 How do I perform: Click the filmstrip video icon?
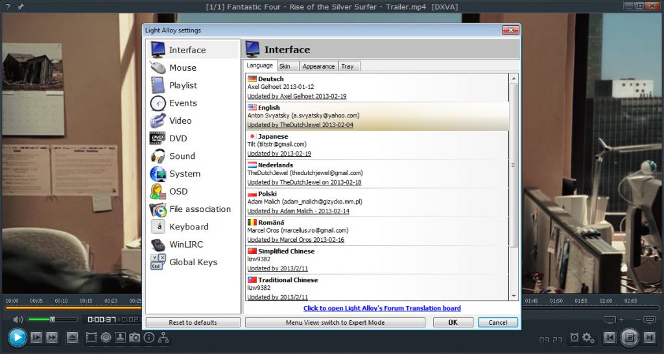91,338
